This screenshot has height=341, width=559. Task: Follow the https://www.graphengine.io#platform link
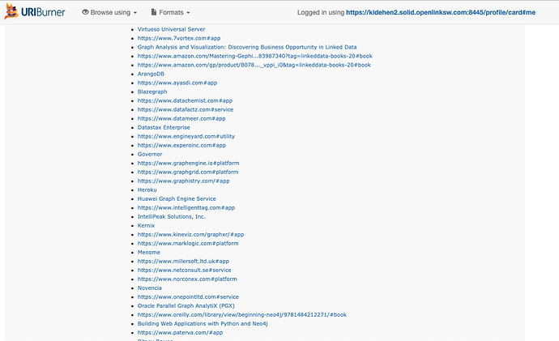pos(188,163)
